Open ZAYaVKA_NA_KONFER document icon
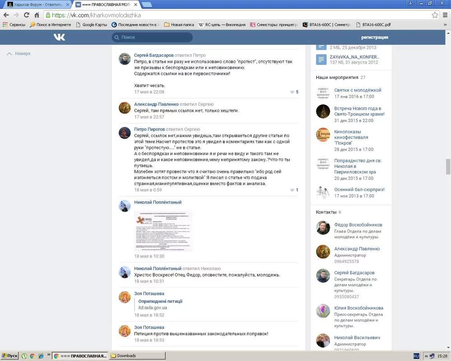 point(321,60)
